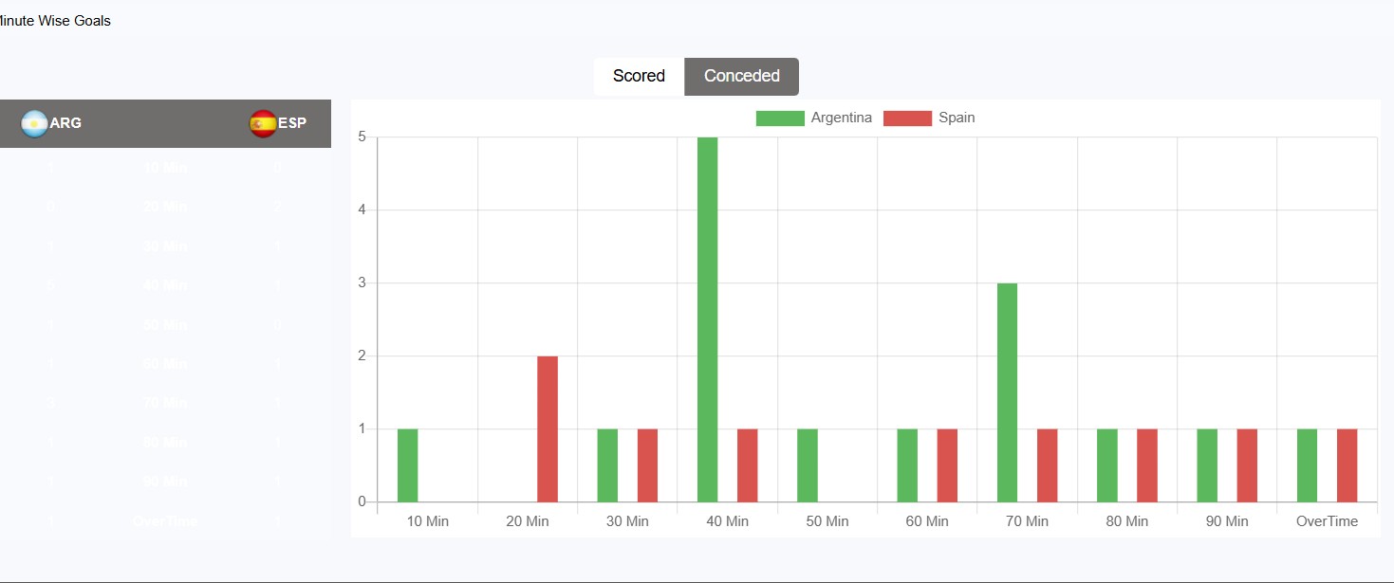
Task: Click Spain's red bar at 90 Min
Action: pyautogui.click(x=1247, y=465)
